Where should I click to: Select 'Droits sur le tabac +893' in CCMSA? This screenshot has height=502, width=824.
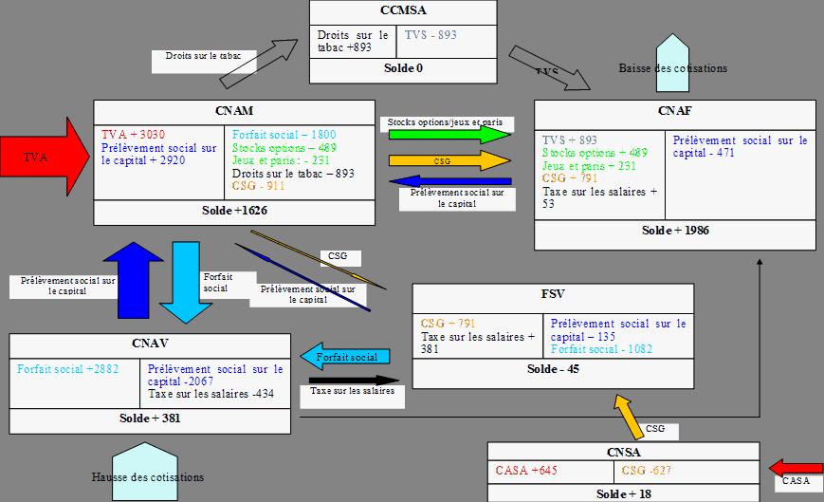tap(353, 41)
